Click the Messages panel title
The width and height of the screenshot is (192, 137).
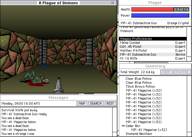(58, 98)
